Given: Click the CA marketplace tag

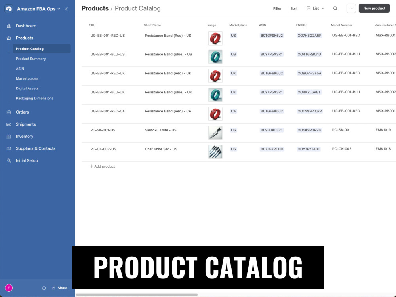Looking at the screenshot, I should tap(233, 111).
